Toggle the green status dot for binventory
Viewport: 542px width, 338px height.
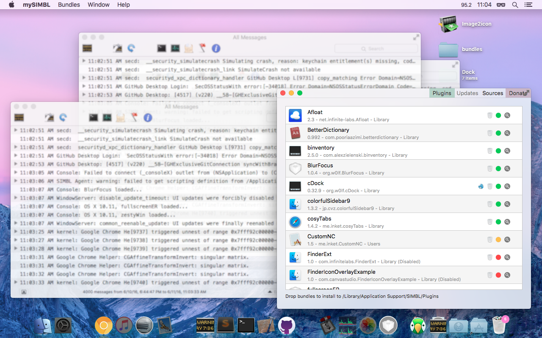coord(498,151)
